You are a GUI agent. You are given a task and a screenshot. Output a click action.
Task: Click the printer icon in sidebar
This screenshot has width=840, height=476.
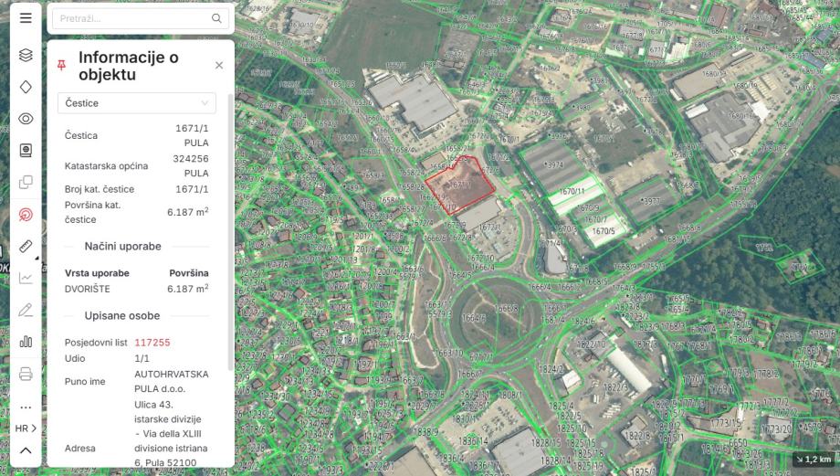(x=26, y=374)
